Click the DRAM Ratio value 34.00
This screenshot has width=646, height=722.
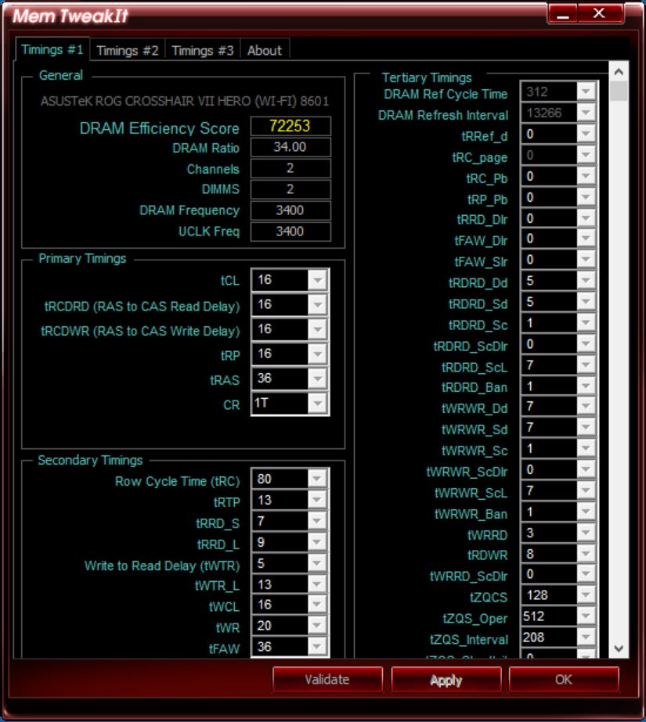pos(291,147)
